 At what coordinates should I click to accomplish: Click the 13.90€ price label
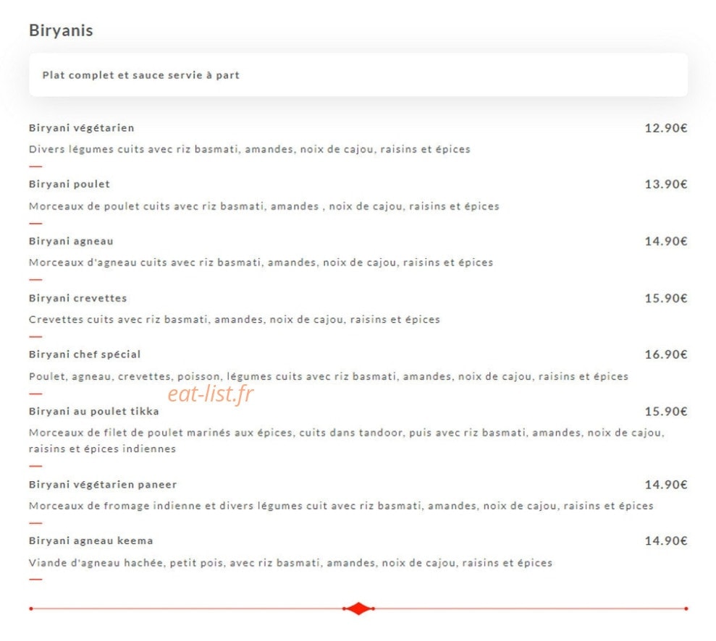coord(666,184)
